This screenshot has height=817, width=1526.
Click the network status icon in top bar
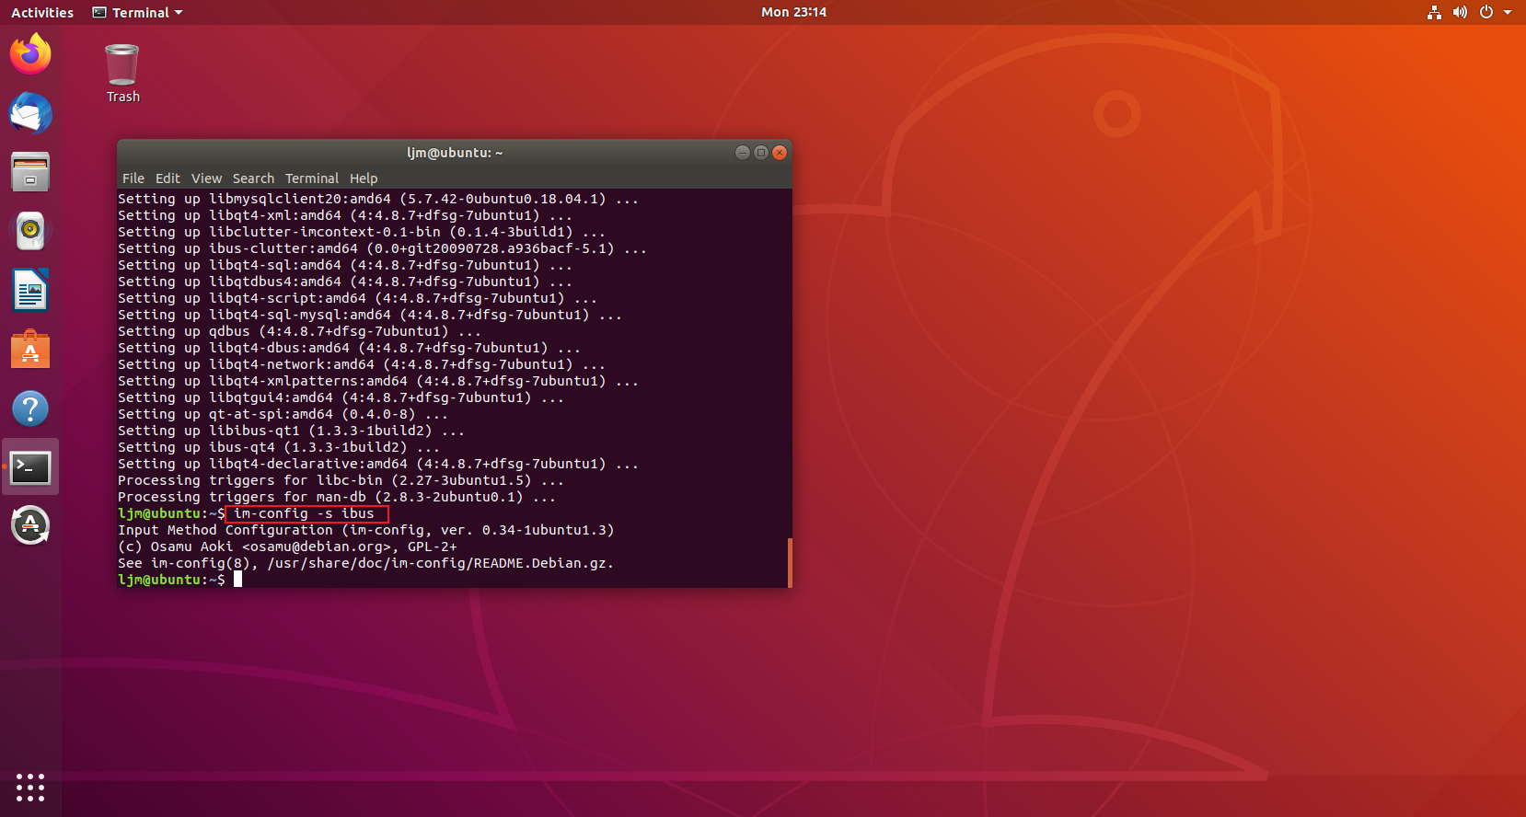point(1434,12)
